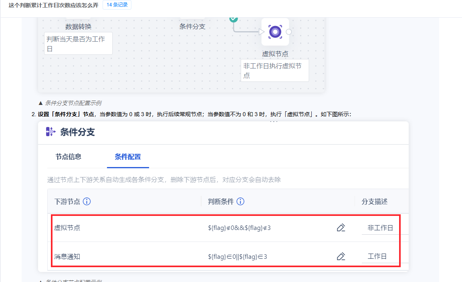Click the 数据转换 node label

78,27
